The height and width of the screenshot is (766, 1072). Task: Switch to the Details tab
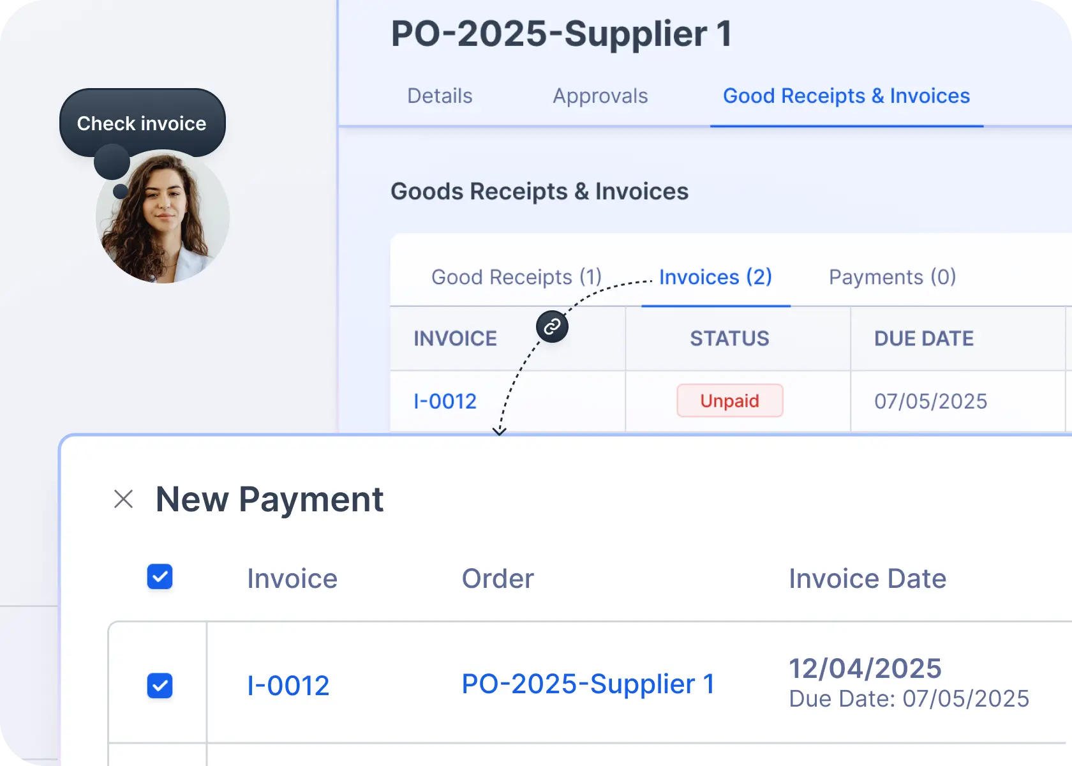coord(440,96)
